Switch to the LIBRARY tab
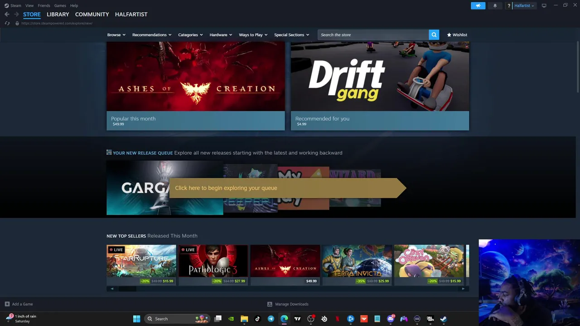This screenshot has height=326, width=580. [58, 14]
